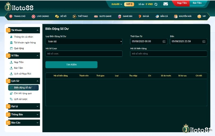The image size is (215, 136).
Task: Open calendar icon in Thời Gian Từ field
Action: tap(164, 41)
